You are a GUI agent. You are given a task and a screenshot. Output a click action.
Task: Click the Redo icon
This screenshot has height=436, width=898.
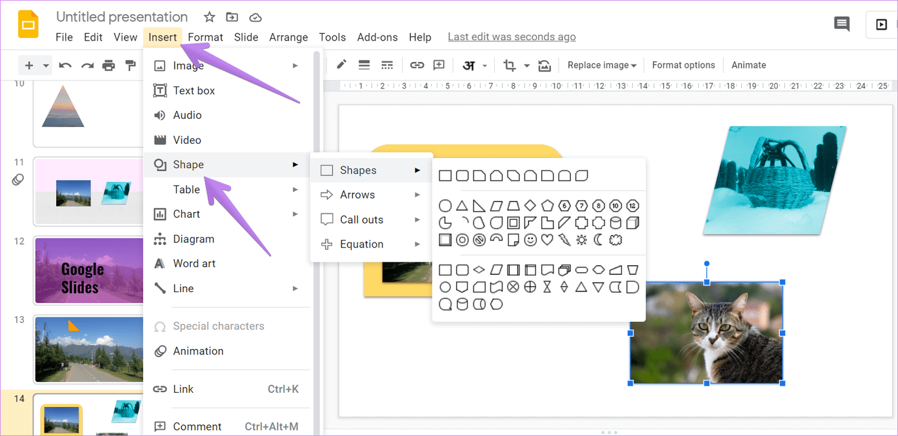pyautogui.click(x=86, y=64)
